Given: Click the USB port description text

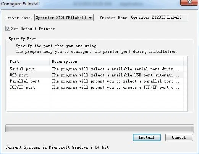Looking at the screenshot, I should [115, 75].
